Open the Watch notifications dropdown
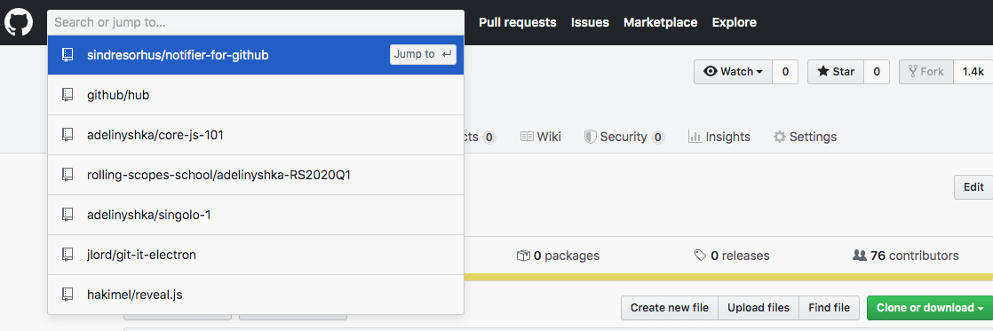 click(x=734, y=72)
